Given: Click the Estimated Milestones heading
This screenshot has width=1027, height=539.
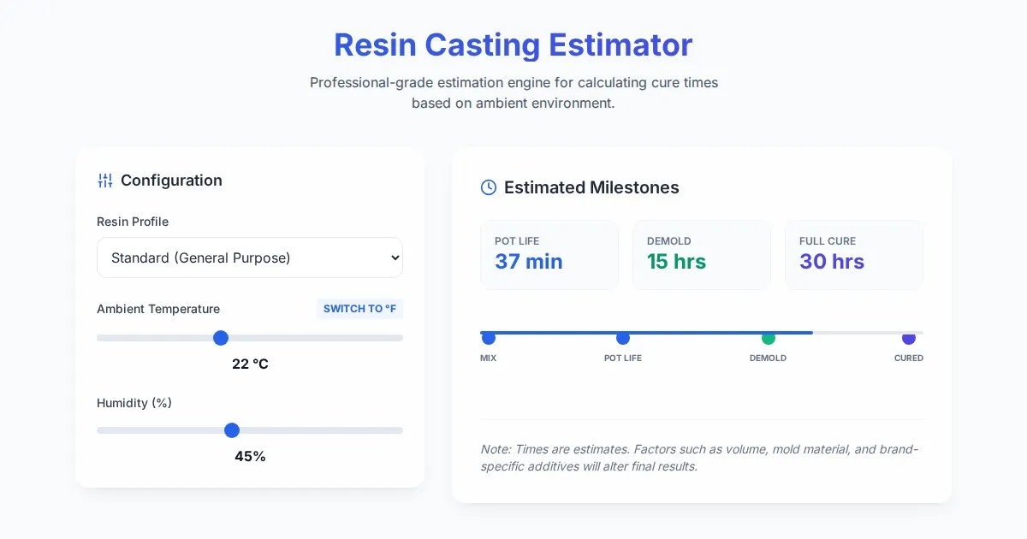Looking at the screenshot, I should coord(591,187).
